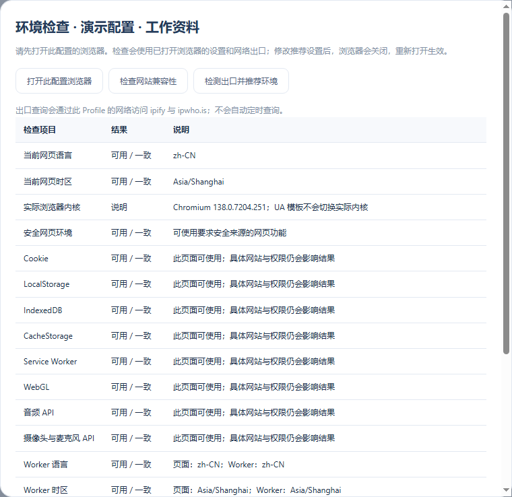The width and height of the screenshot is (512, 497).
Task: Click the 安全网页环境 row label
Action: tap(48, 232)
